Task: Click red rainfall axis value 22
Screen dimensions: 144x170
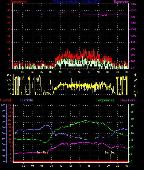Action: (x=10, y=120)
